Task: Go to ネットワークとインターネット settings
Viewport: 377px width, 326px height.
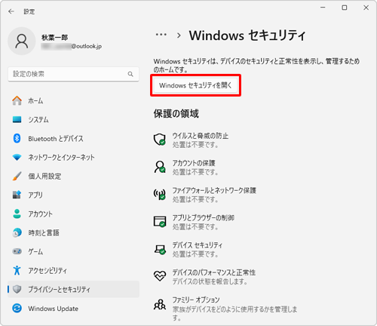Action: tap(73, 158)
